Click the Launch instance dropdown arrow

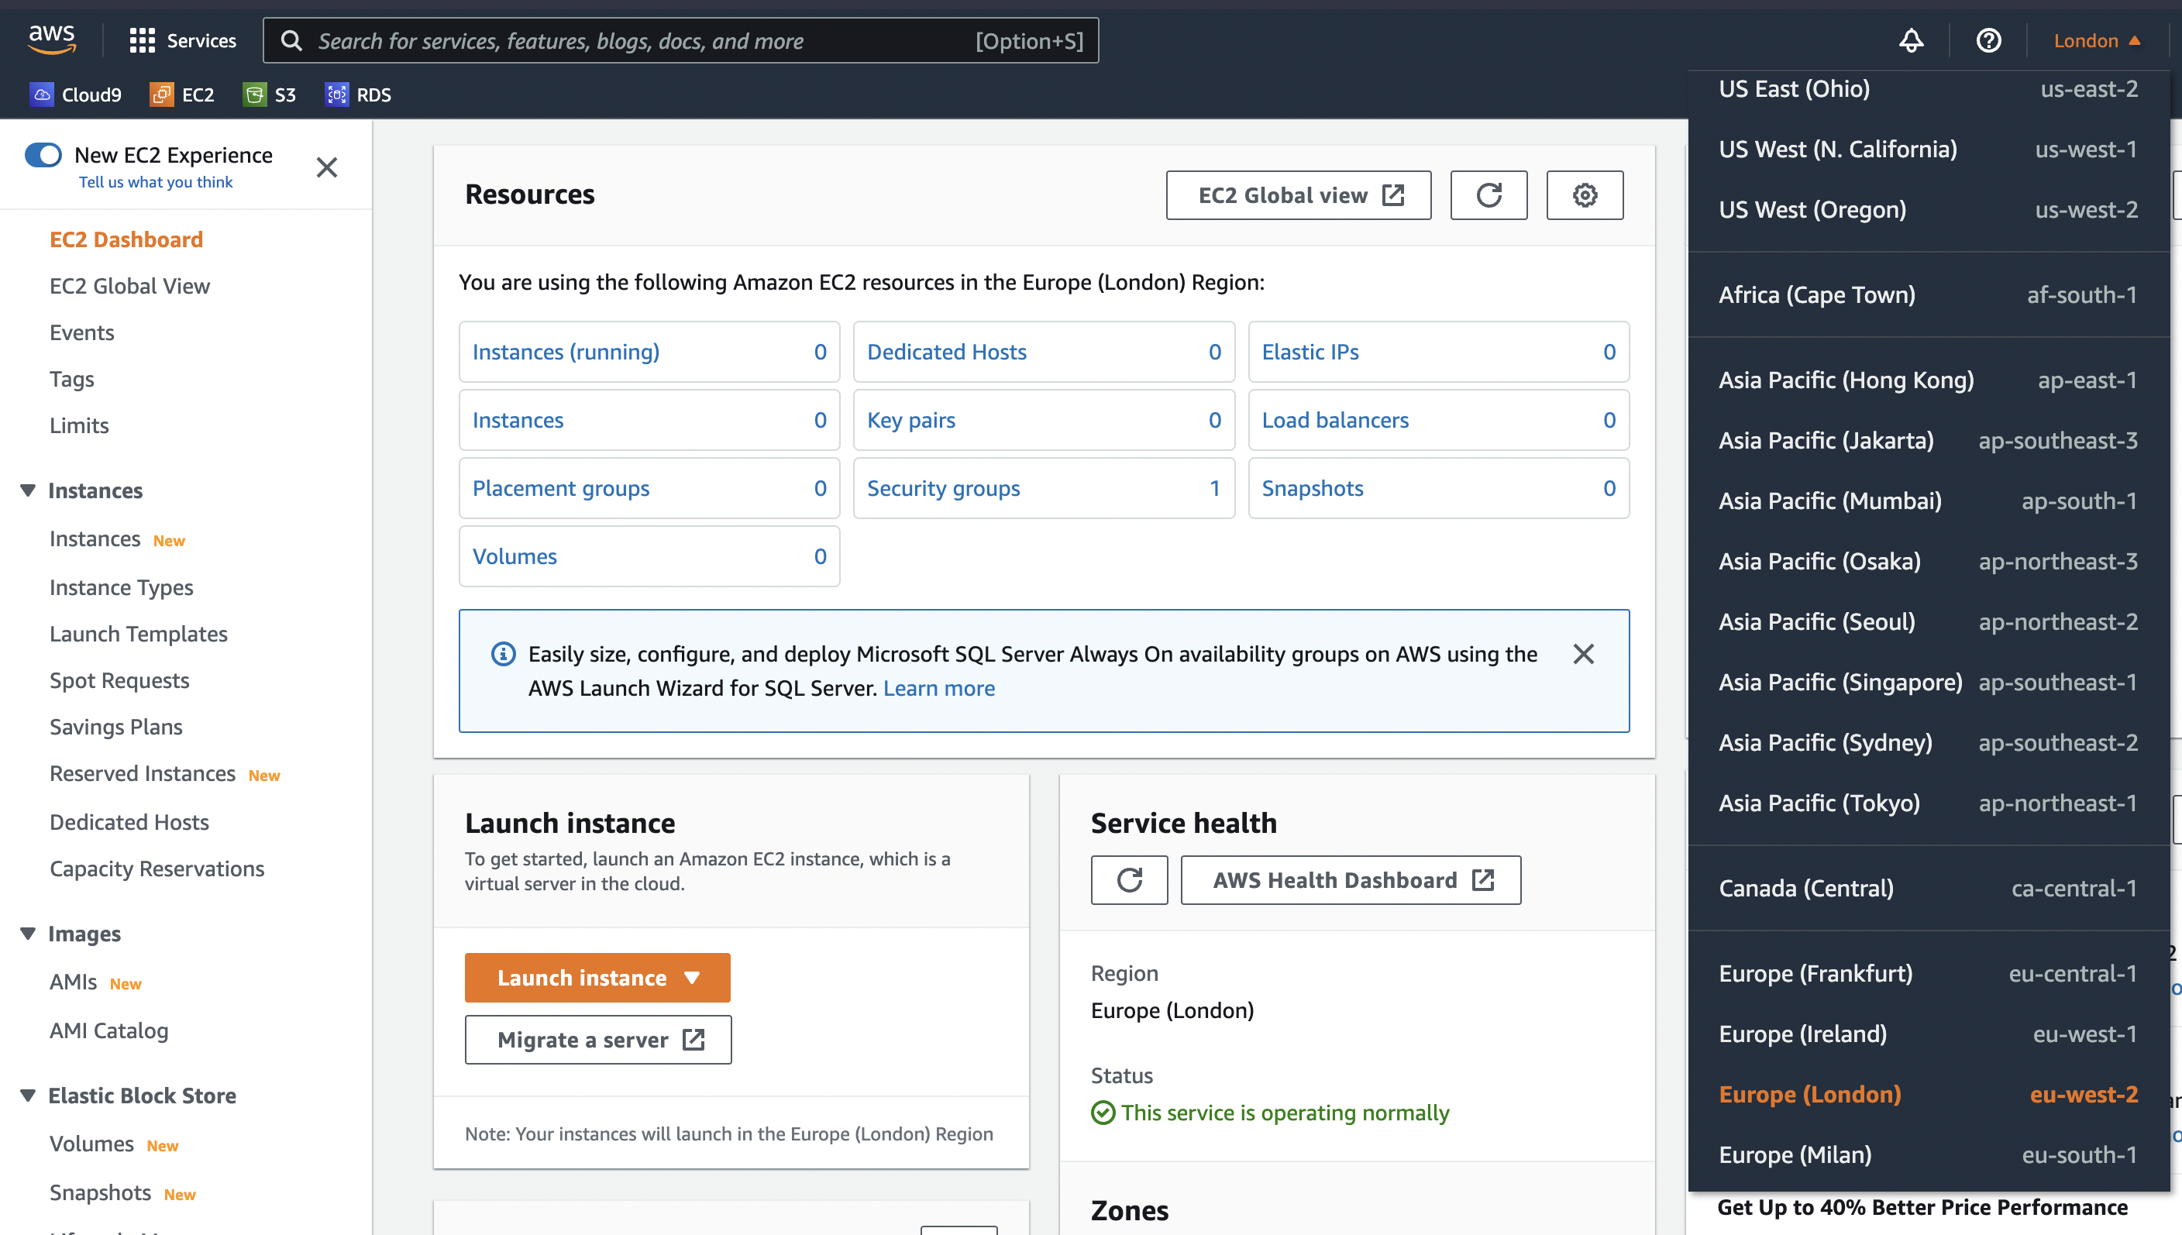pyautogui.click(x=693, y=977)
